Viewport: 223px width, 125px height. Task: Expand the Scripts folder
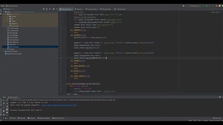click(x=8, y=21)
